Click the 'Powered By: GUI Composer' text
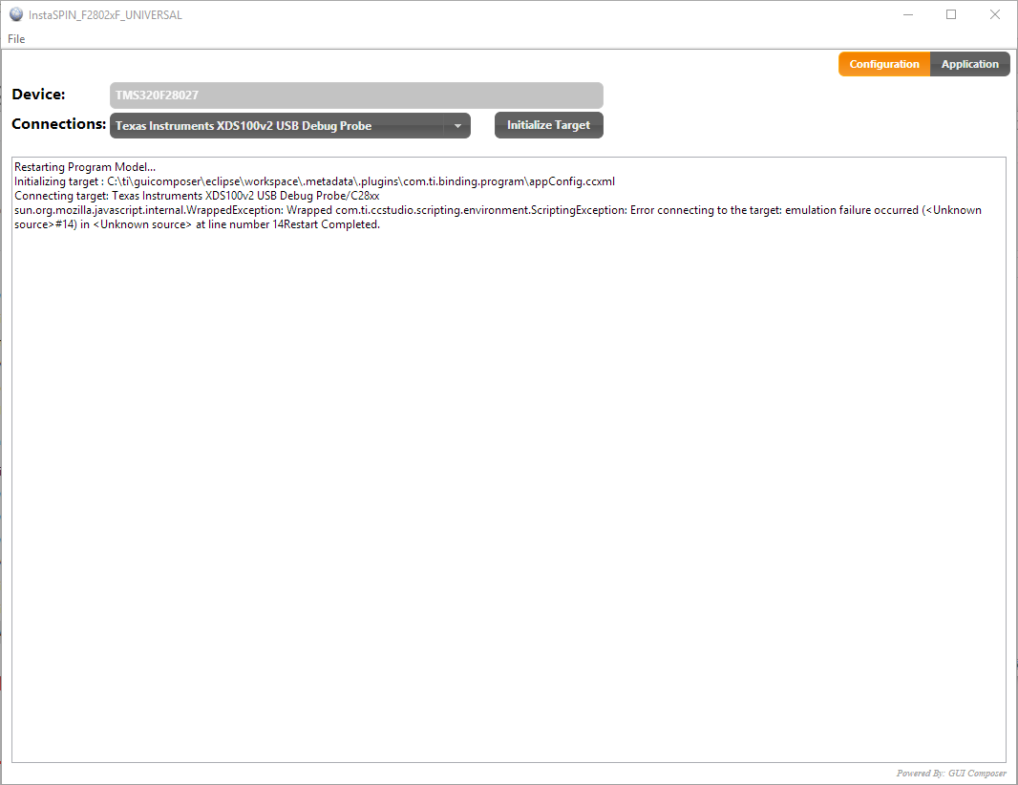 pyautogui.click(x=951, y=773)
